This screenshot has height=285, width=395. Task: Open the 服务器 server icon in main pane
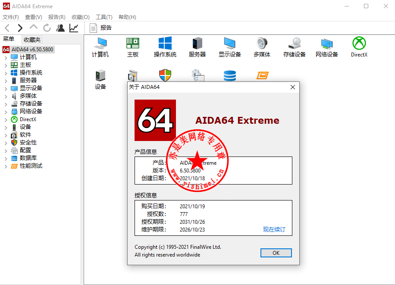coord(197,47)
